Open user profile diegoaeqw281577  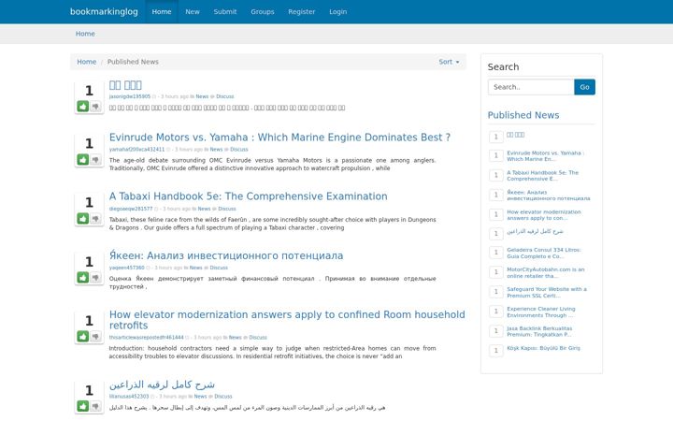[131, 209]
